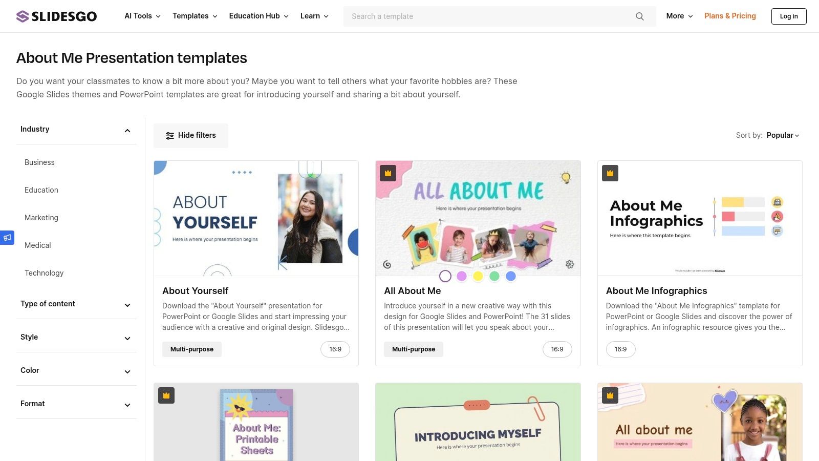Click the crown badge on All about me card
Image resolution: width=819 pixels, height=461 pixels.
click(610, 395)
